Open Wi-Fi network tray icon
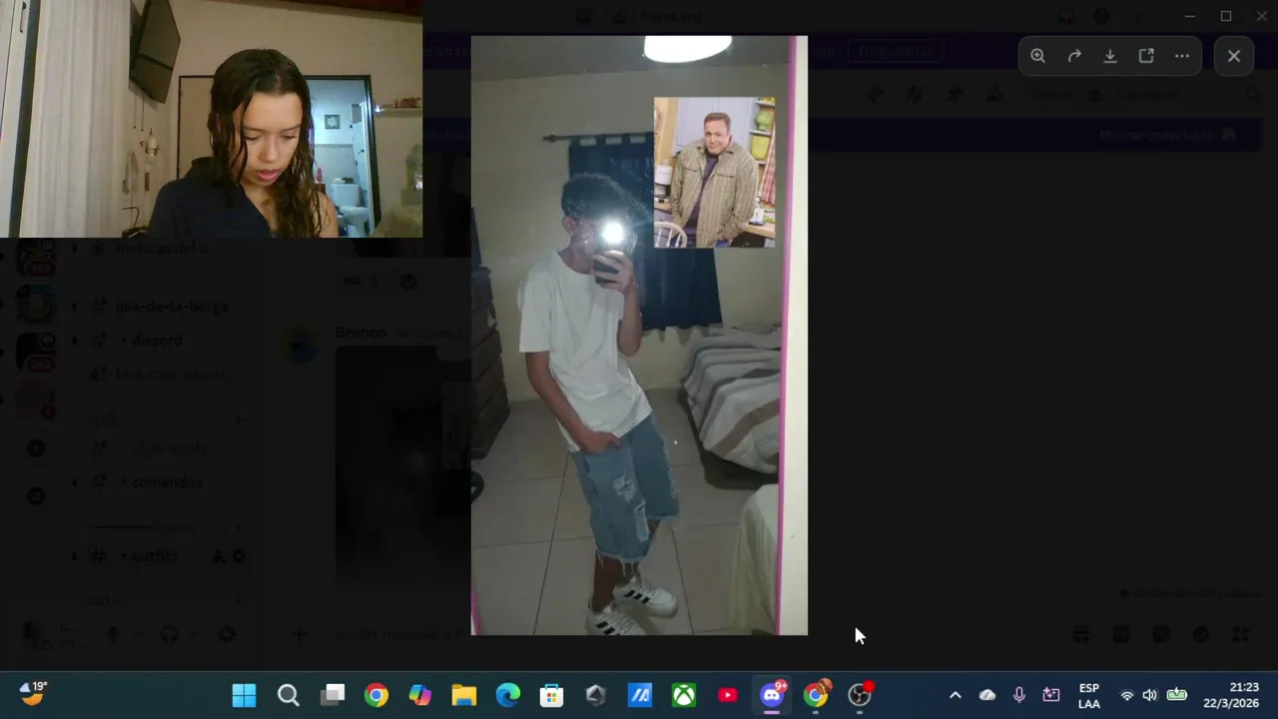 click(1127, 695)
